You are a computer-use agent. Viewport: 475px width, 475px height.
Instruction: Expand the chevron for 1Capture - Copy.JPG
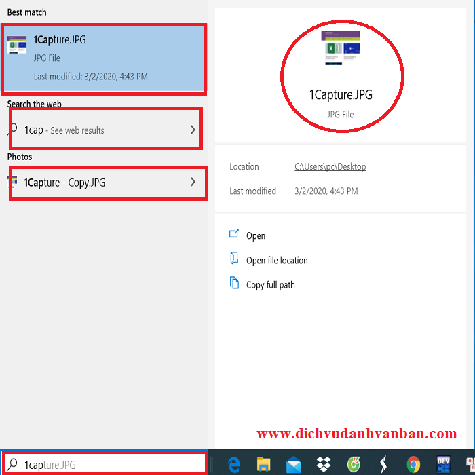[x=193, y=182]
